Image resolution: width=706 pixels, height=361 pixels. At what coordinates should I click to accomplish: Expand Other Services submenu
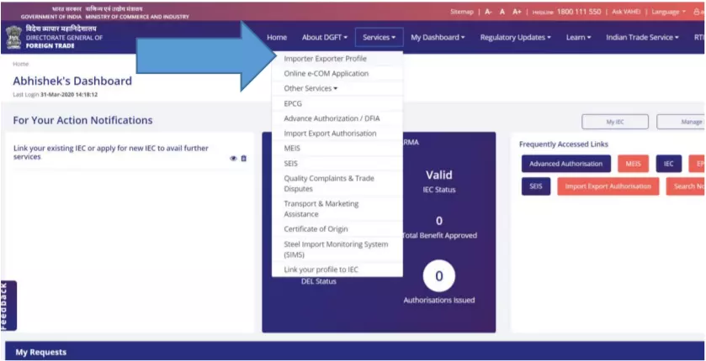[337, 88]
